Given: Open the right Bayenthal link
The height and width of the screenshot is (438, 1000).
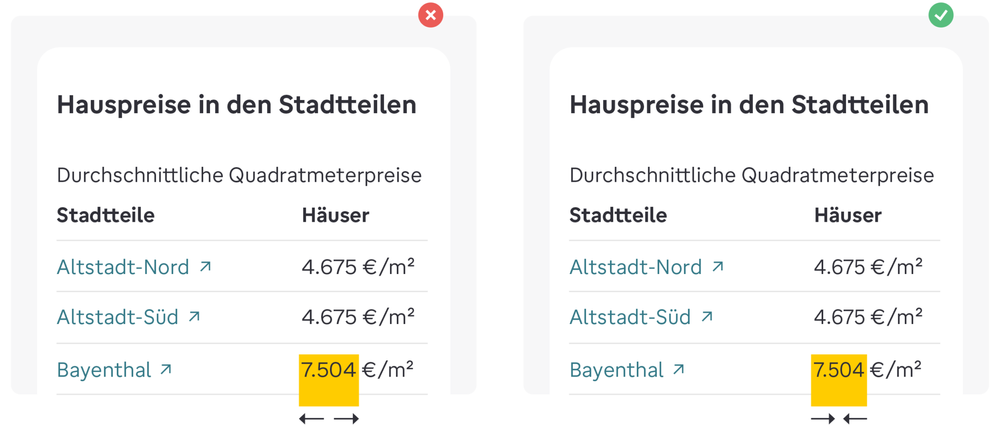Looking at the screenshot, I should pos(627,369).
